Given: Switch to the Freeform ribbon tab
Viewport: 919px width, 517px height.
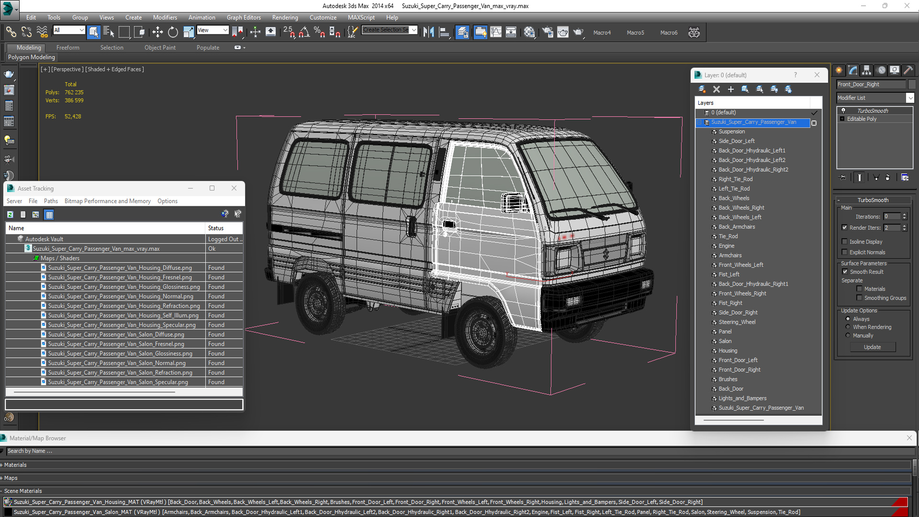Looking at the screenshot, I should pos(67,47).
